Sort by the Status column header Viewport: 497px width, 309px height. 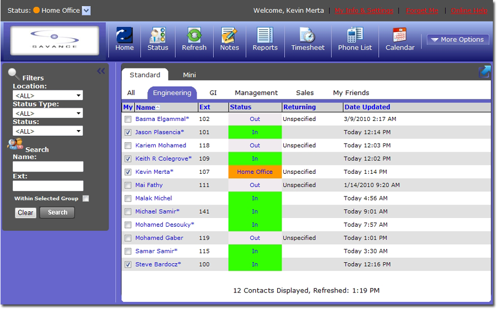pyautogui.click(x=241, y=107)
